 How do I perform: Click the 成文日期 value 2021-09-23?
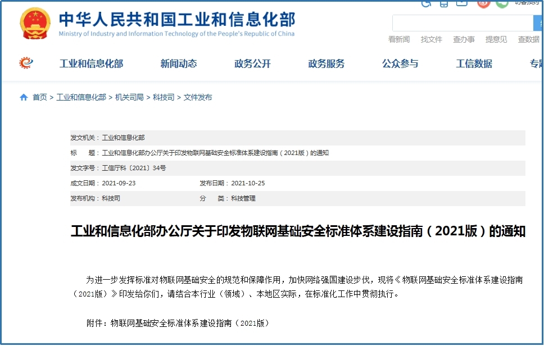pos(119,184)
